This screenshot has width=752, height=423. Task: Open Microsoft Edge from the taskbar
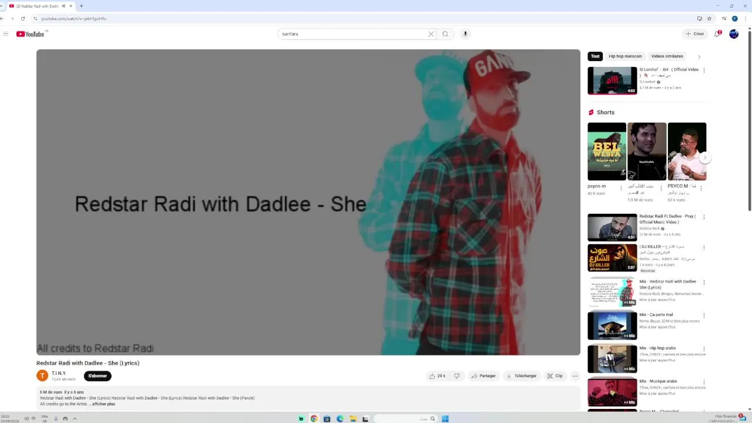340,419
